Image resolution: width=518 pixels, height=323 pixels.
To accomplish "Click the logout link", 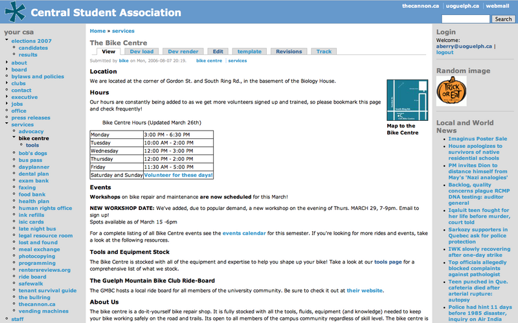I will [x=445, y=52].
